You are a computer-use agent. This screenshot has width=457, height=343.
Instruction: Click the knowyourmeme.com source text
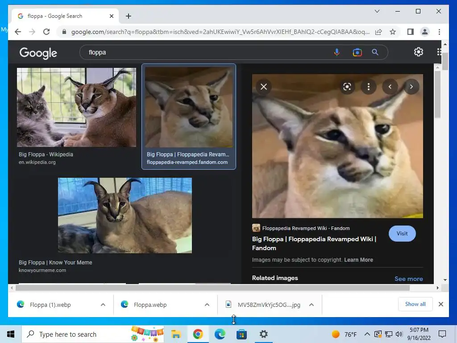coord(42,270)
